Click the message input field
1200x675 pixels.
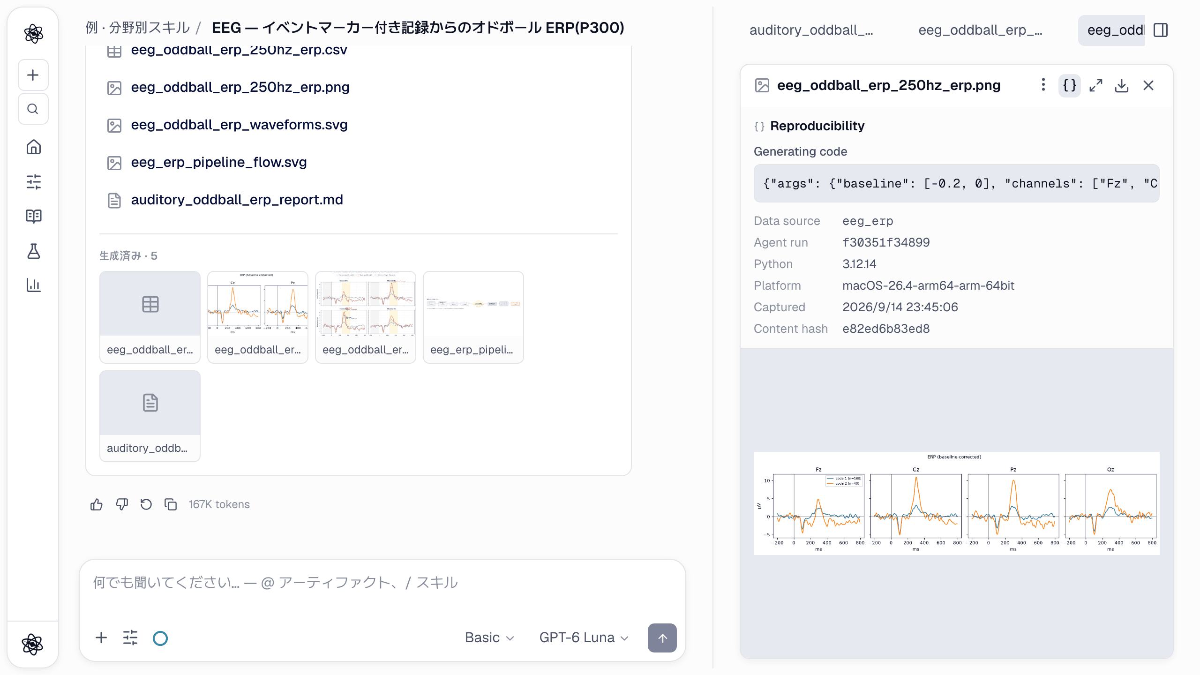(x=382, y=583)
